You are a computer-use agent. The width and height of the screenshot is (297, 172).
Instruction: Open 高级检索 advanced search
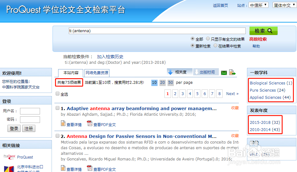[258, 39]
